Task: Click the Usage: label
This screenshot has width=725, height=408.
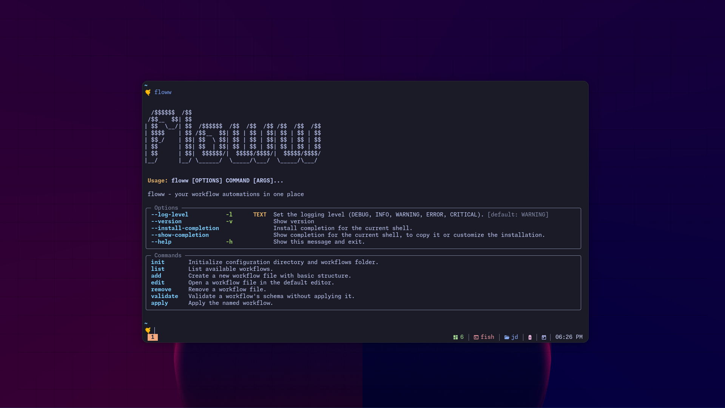Action: [158, 181]
